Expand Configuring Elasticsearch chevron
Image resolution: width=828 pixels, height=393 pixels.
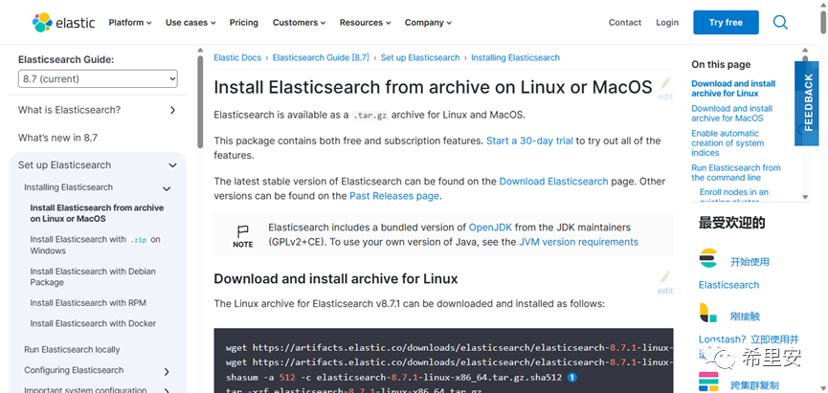167,371
